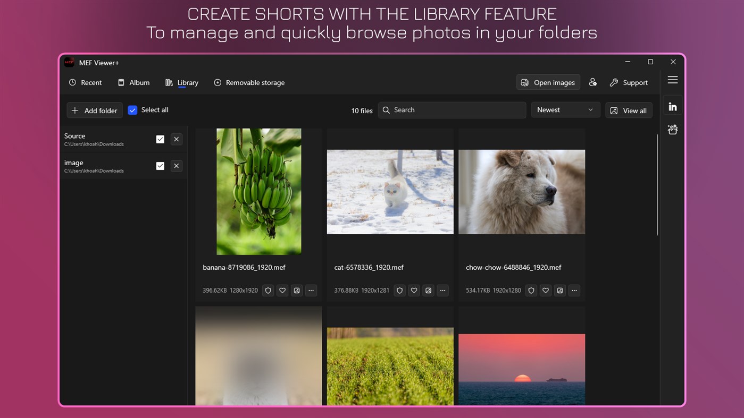The width and height of the screenshot is (744, 418).
Task: Open the user account settings icon
Action: pyautogui.click(x=593, y=82)
